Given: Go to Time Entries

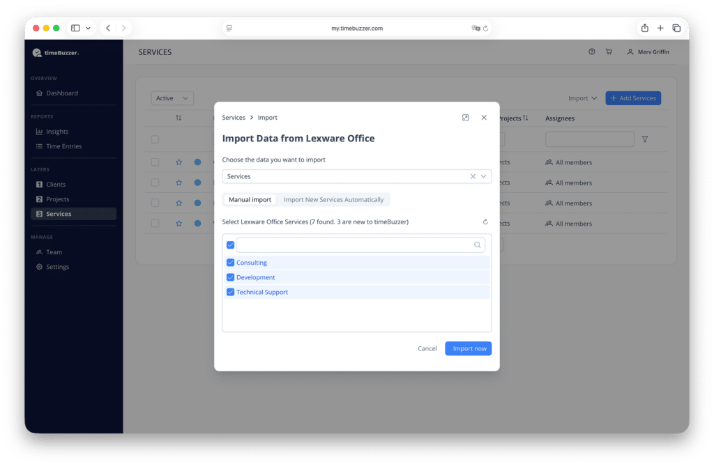Looking at the screenshot, I should [63, 146].
